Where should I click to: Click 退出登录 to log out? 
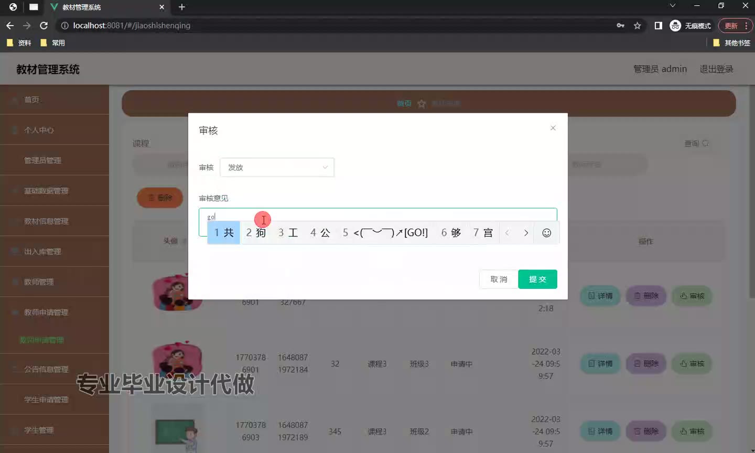click(716, 69)
